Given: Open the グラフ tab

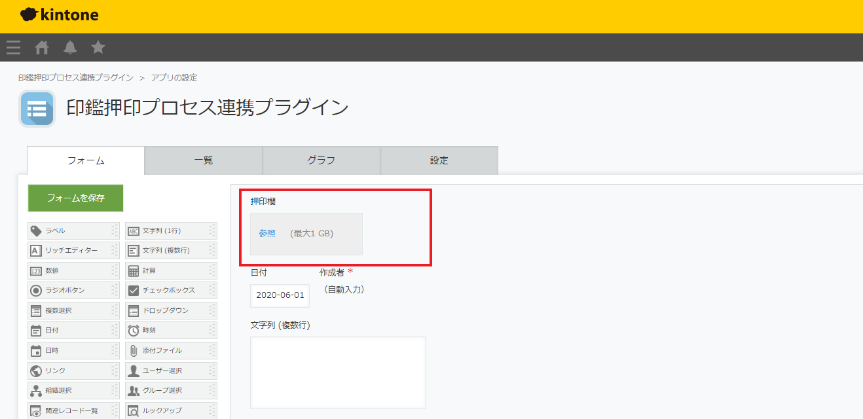Looking at the screenshot, I should tap(321, 160).
